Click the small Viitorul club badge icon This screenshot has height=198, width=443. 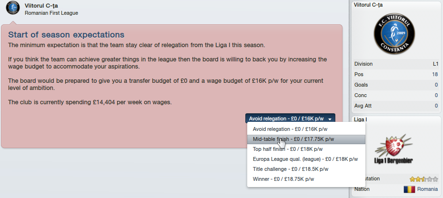pyautogui.click(x=13, y=8)
